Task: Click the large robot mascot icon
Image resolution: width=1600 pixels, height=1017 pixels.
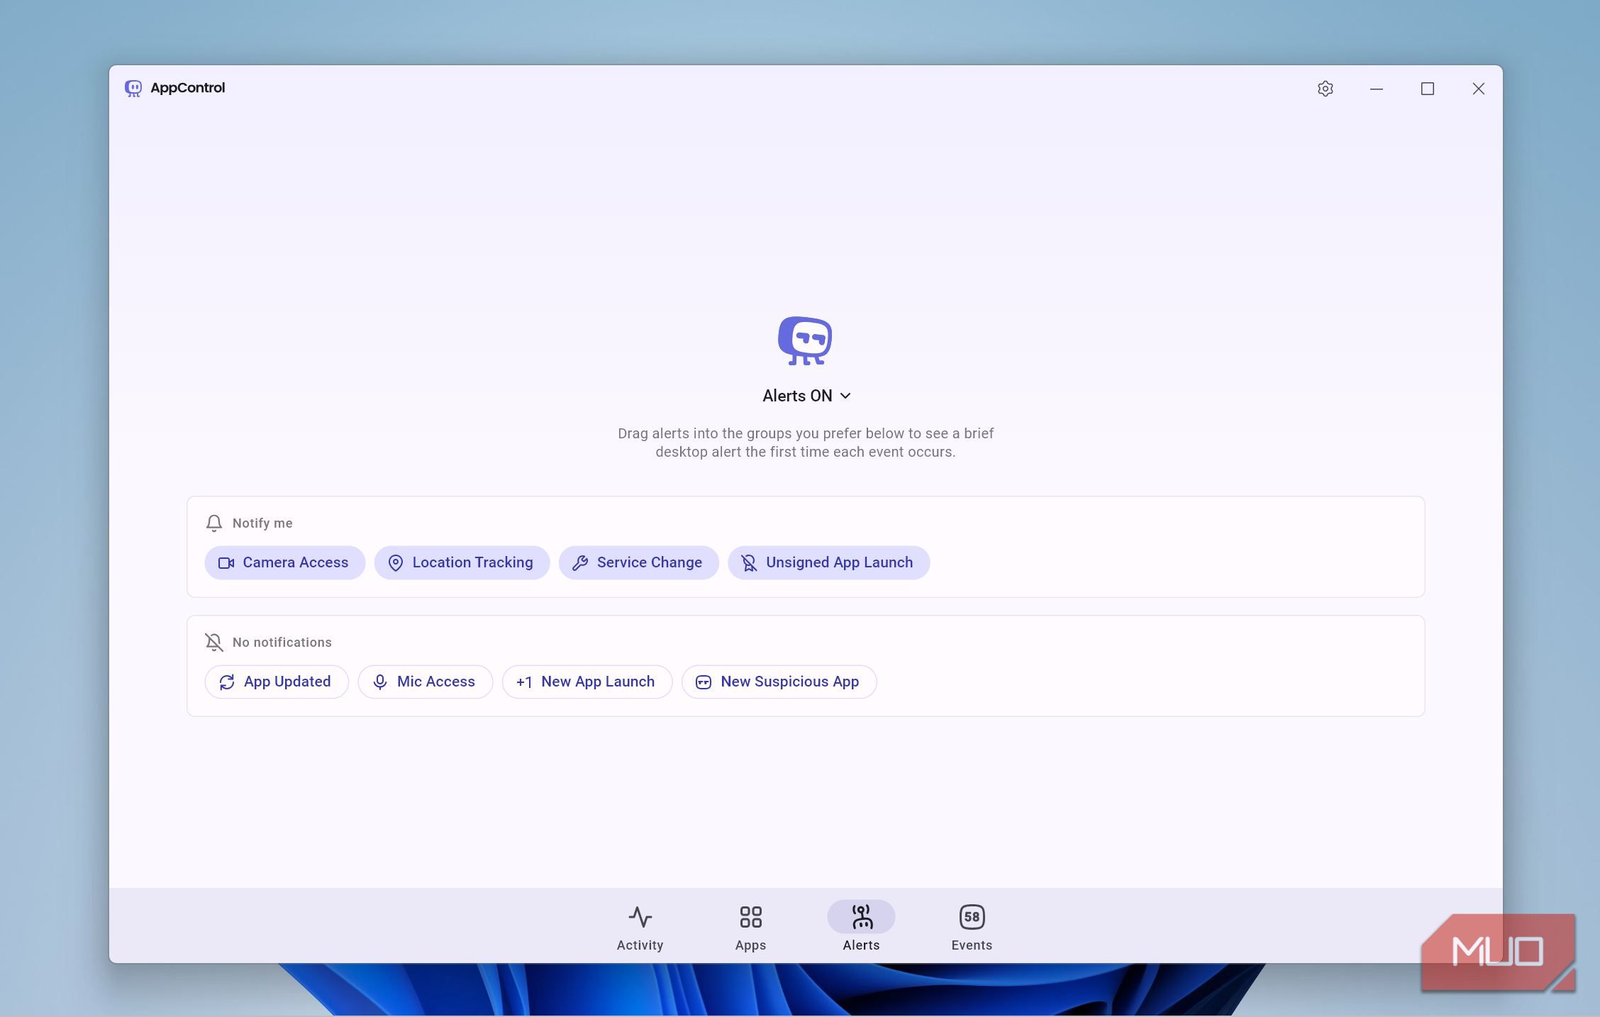Action: coord(805,341)
